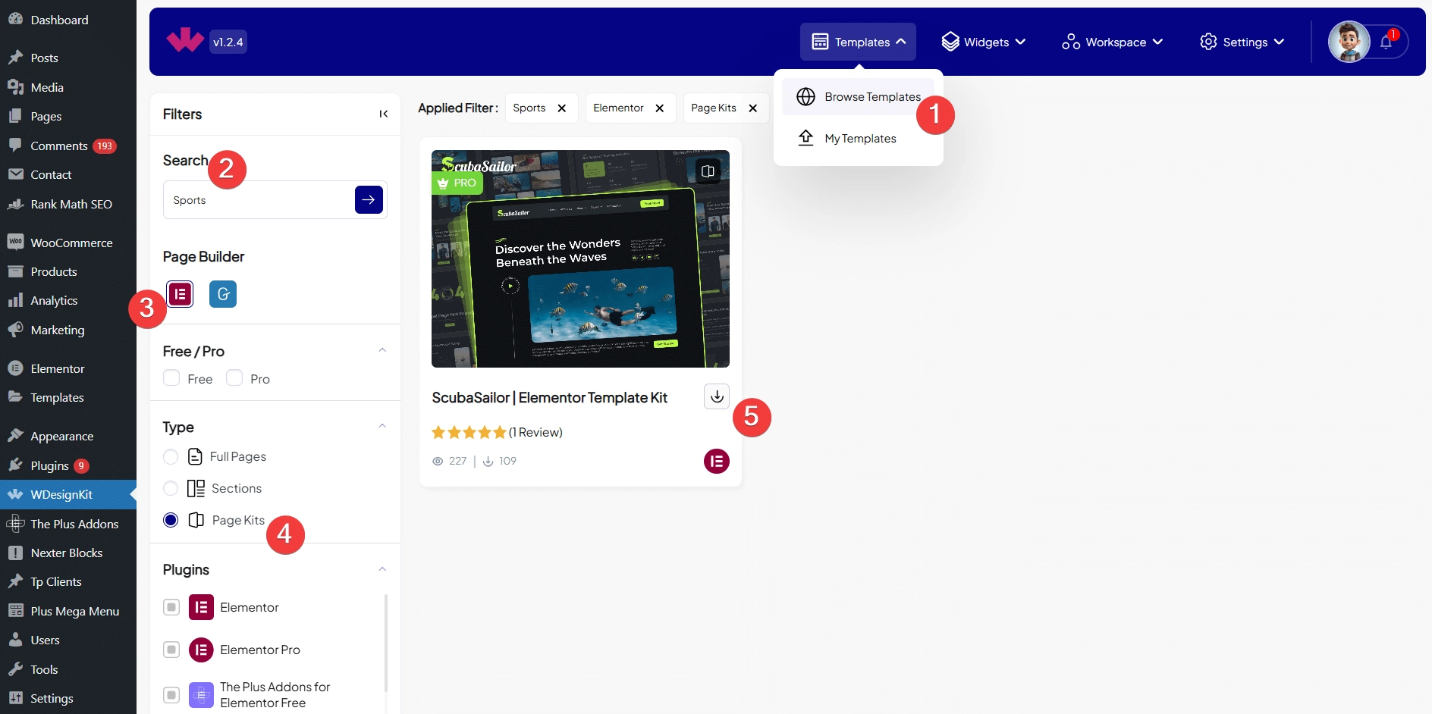
Task: Choose the Sections type radio button
Action: point(171,488)
